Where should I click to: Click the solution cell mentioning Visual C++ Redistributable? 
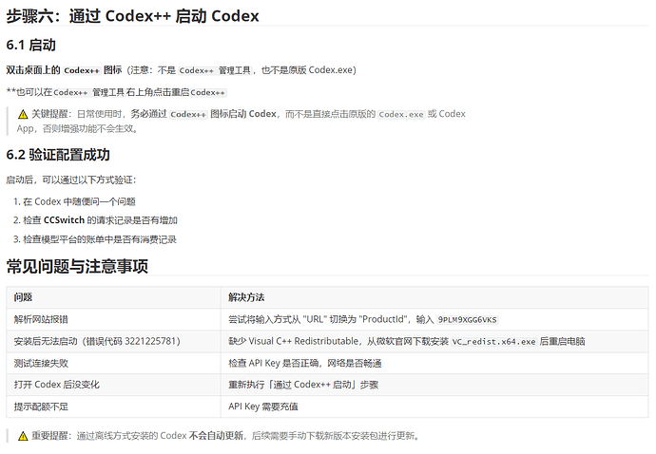pos(434,342)
